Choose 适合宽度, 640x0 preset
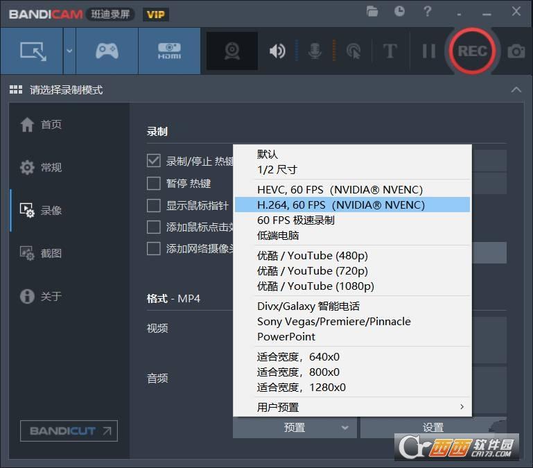This screenshot has width=533, height=468. [352, 357]
